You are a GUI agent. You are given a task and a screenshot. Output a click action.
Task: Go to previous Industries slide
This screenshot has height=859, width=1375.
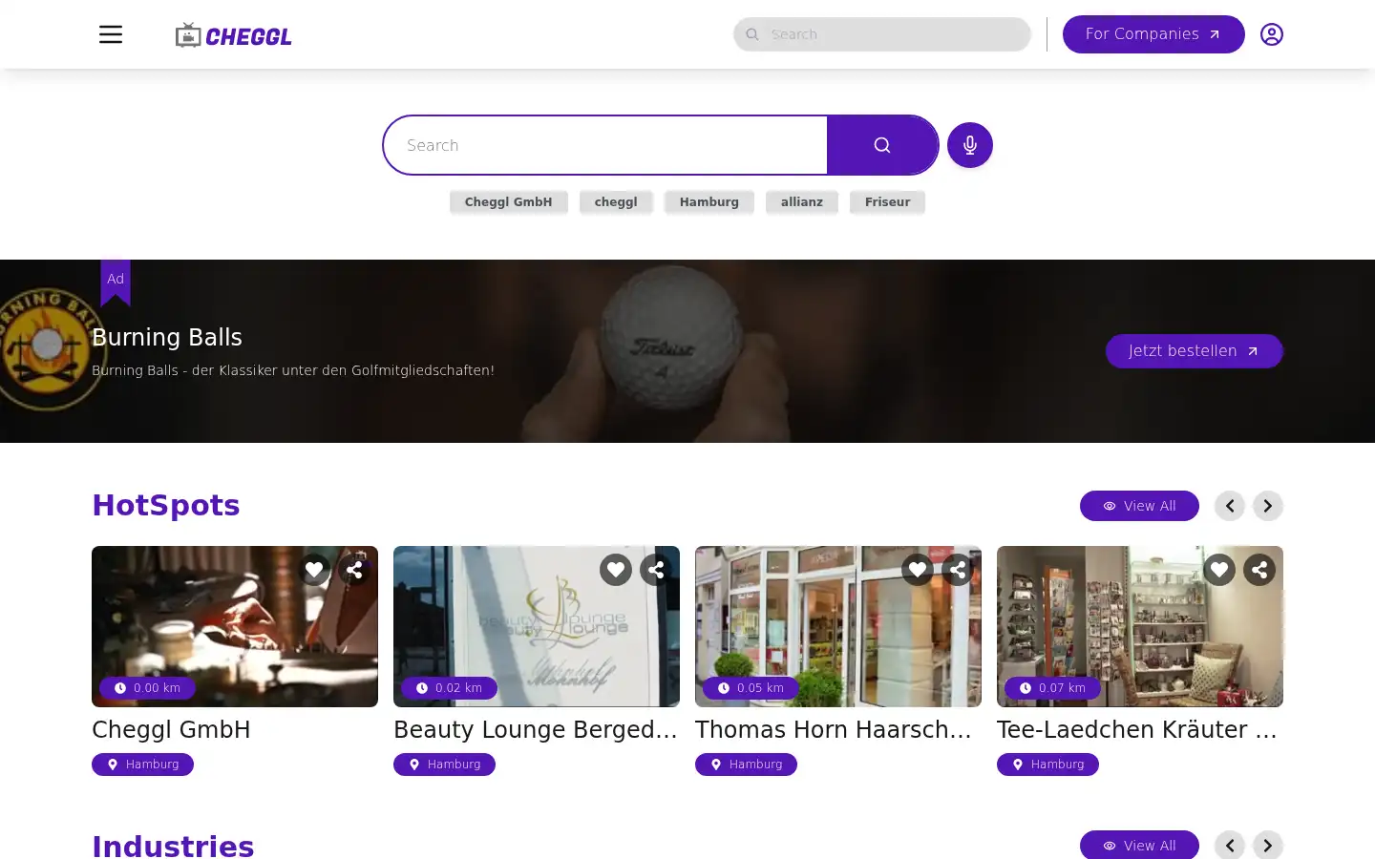coord(1230,845)
